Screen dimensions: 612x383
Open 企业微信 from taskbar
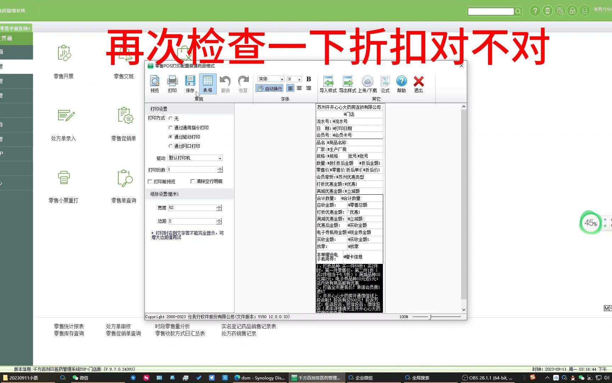pyautogui.click(x=361, y=378)
